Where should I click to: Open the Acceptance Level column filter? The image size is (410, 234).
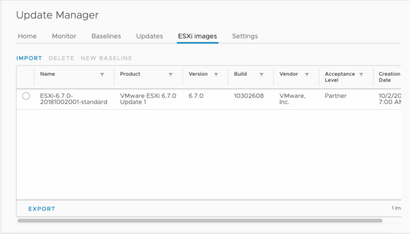pyautogui.click(x=361, y=75)
